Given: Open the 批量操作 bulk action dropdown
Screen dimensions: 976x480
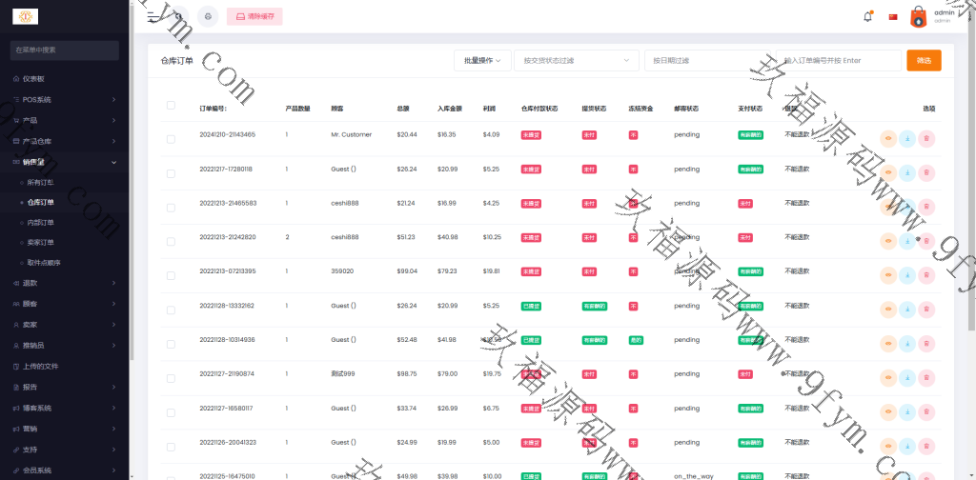Looking at the screenshot, I should pos(482,60).
